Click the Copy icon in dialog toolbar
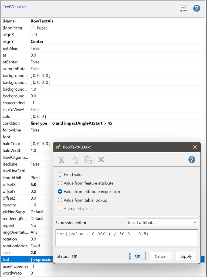Screen dimensions: 207x277 click(x=75, y=160)
